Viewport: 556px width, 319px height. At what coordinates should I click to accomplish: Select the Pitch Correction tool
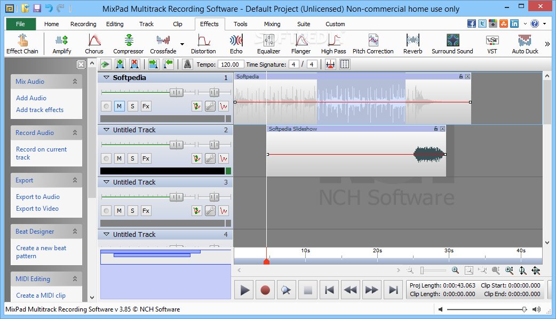373,44
